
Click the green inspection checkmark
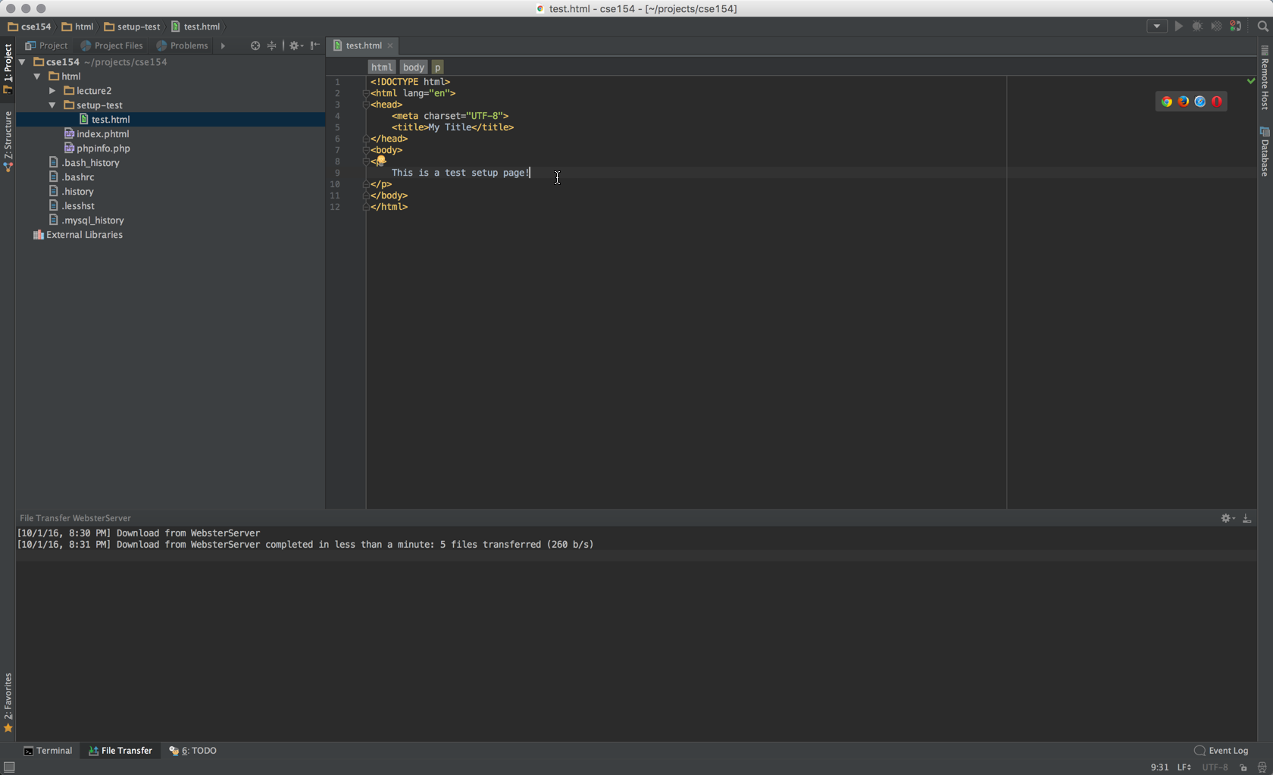[x=1250, y=80]
